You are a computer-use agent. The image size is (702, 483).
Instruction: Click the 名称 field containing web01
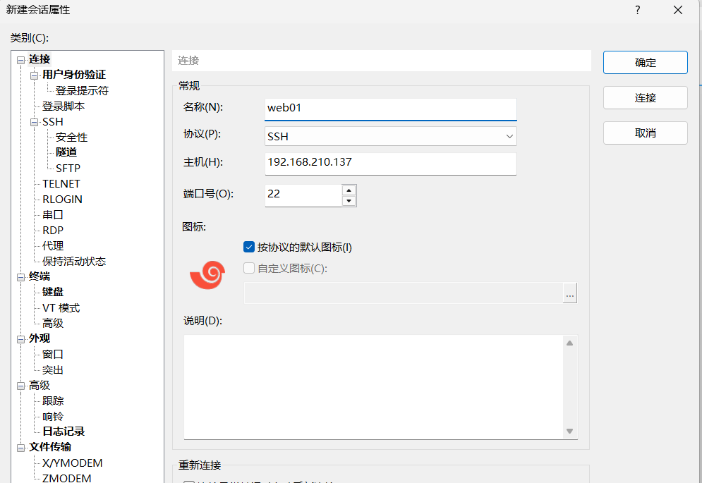point(390,109)
